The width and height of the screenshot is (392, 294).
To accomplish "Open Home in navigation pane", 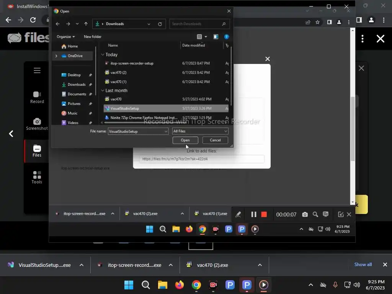I will click(70, 46).
